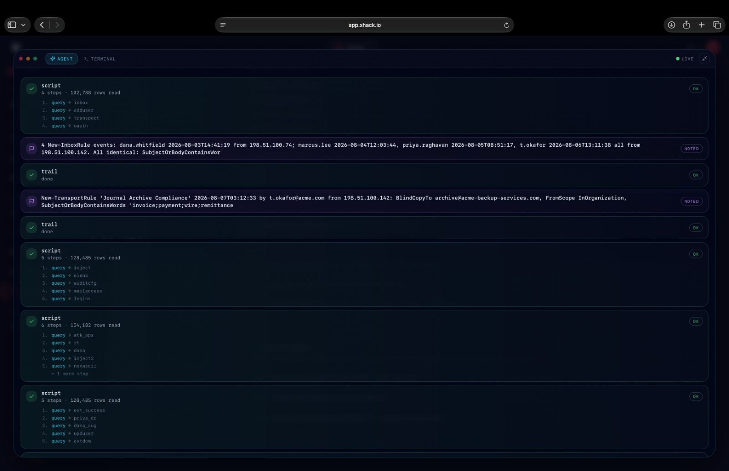Click the app.xhack.io address field

[364, 25]
